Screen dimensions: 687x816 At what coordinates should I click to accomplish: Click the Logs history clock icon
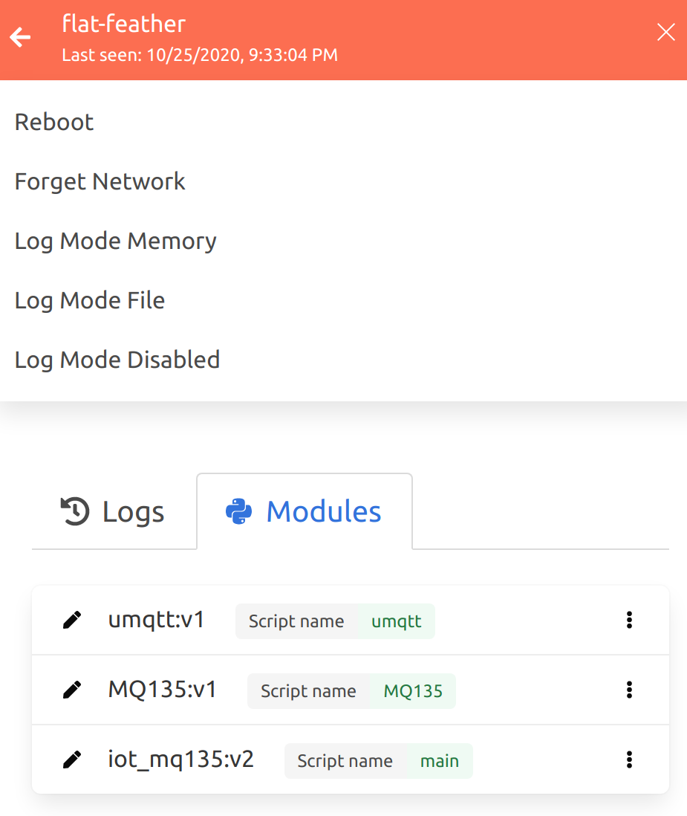[76, 511]
